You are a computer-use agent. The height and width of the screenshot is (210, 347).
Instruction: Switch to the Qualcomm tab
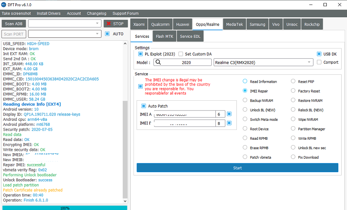(x=160, y=24)
